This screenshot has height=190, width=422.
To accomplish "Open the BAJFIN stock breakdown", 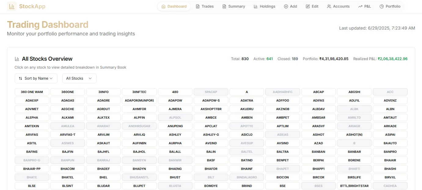I will tap(68, 152).
